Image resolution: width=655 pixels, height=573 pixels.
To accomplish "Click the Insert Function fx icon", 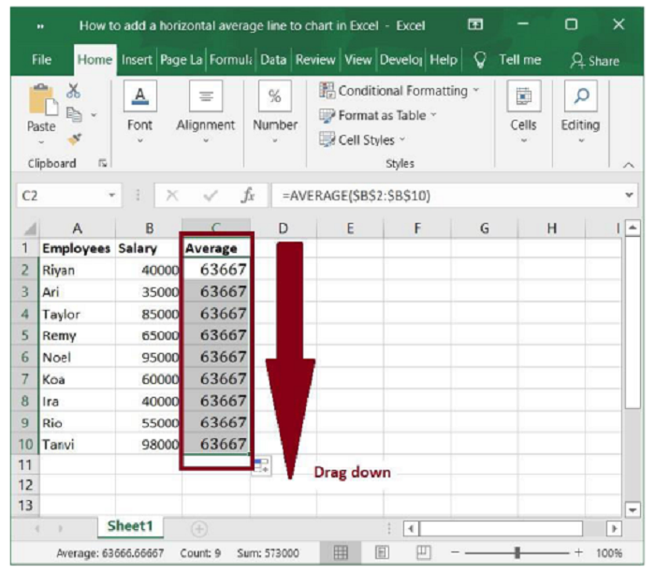I will (x=247, y=195).
